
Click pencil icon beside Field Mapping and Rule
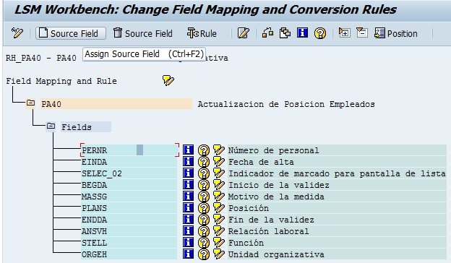pos(168,80)
